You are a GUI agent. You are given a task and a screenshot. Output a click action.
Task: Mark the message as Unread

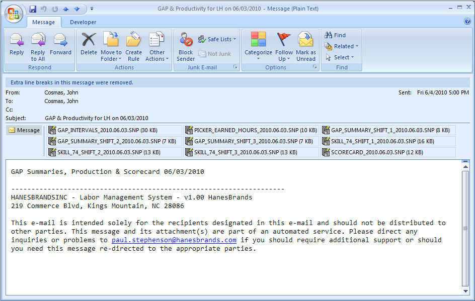pyautogui.click(x=305, y=47)
